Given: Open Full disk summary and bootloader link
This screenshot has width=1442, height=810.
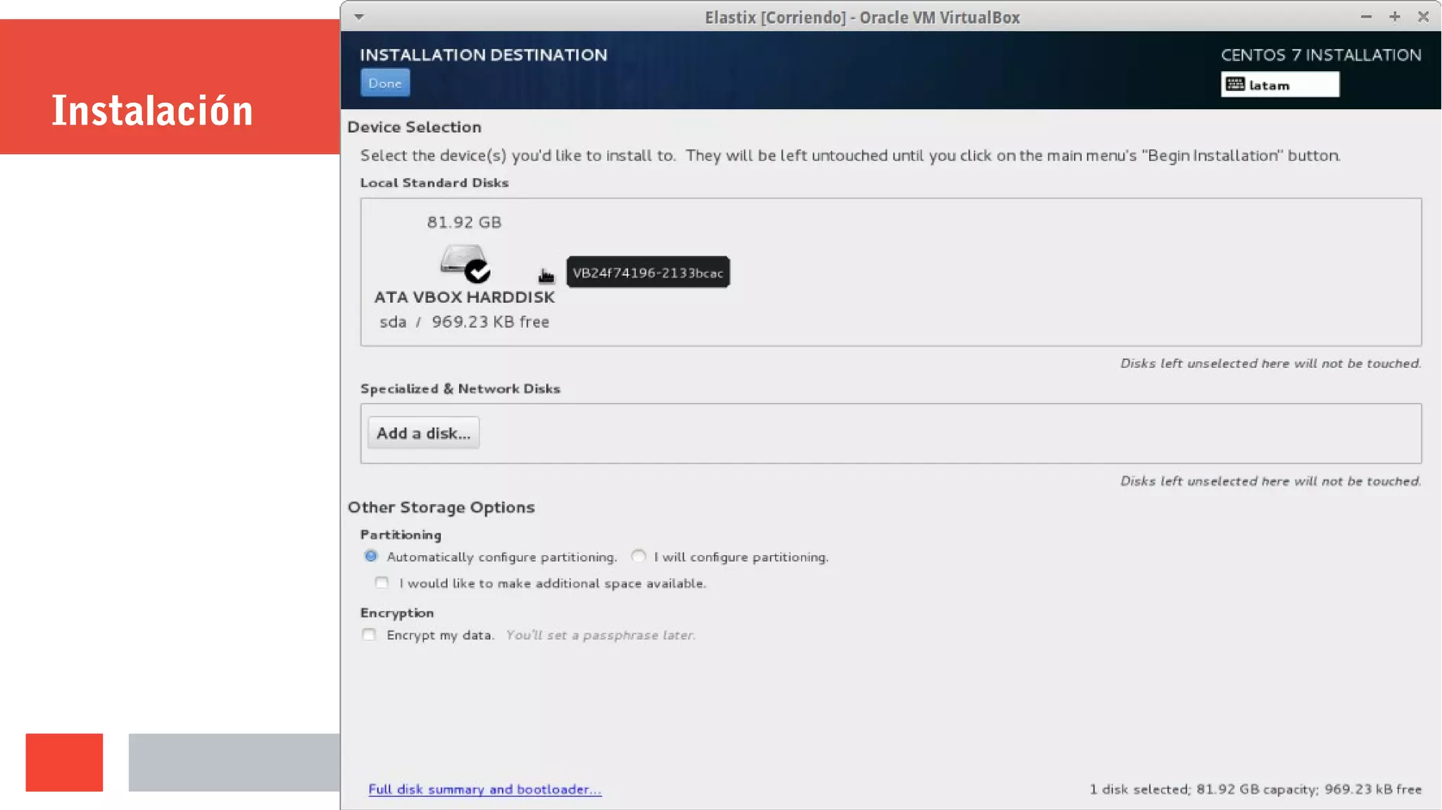Looking at the screenshot, I should 484,790.
